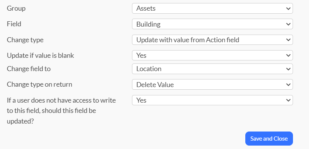Click the chevron arrow on the Assets dropdown

point(288,9)
